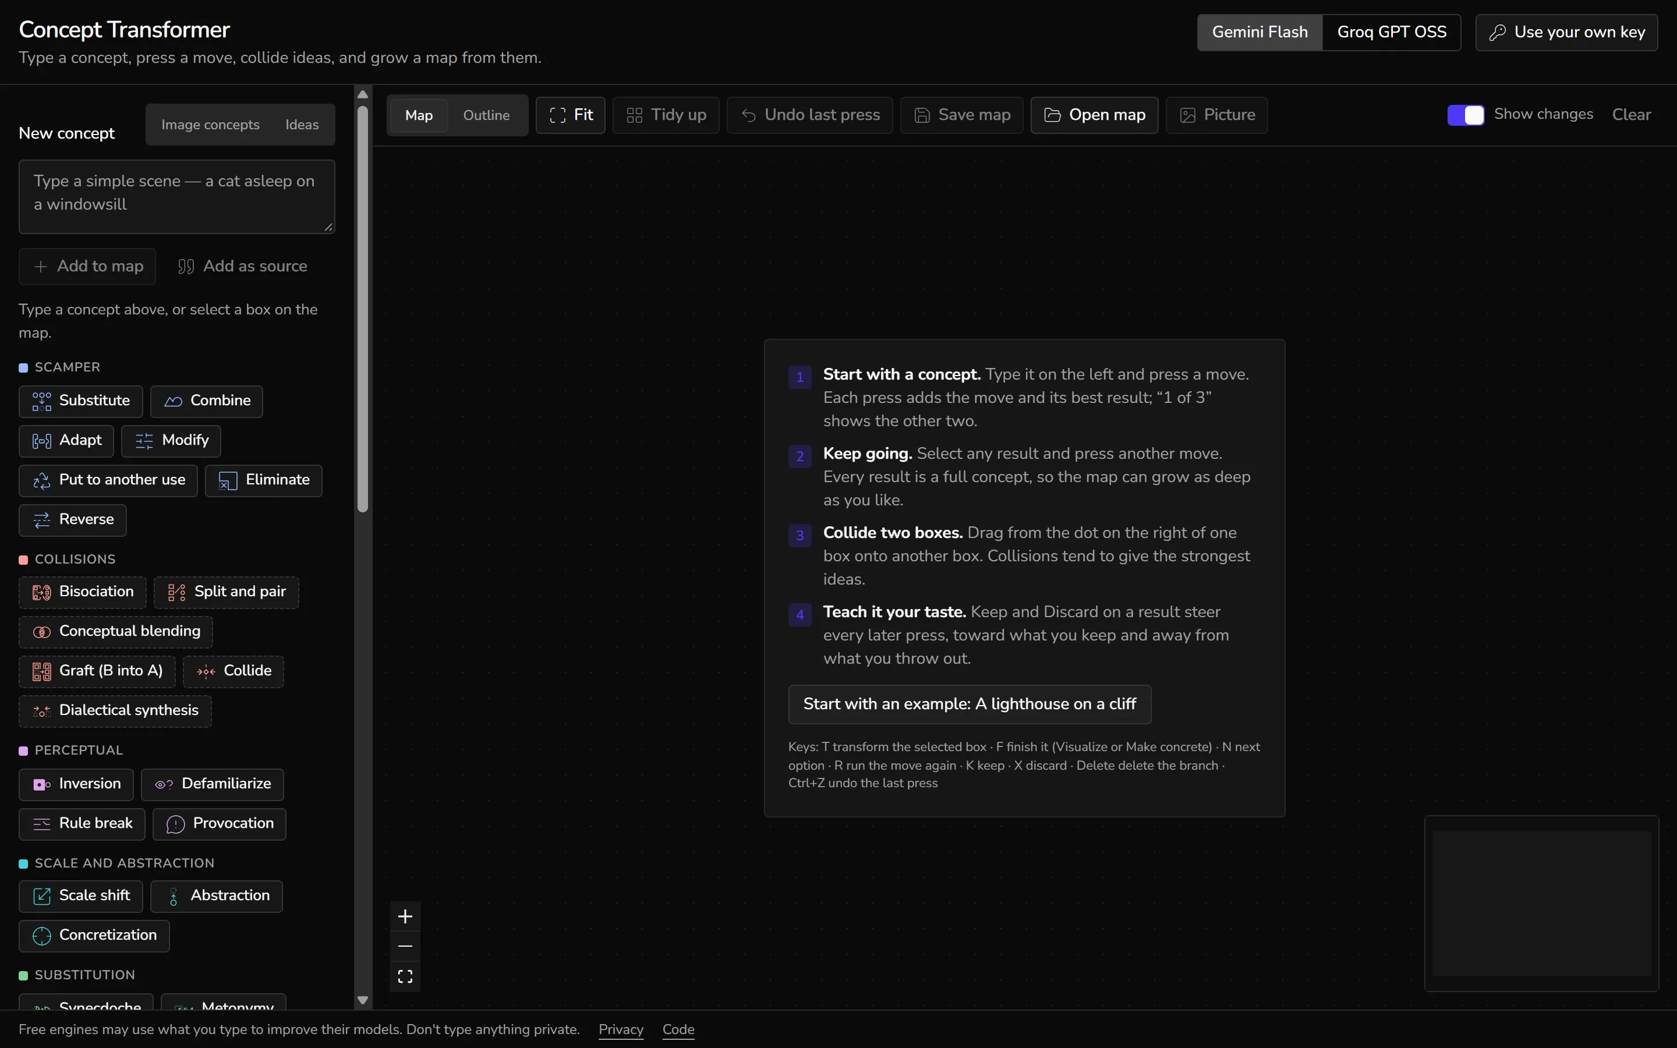This screenshot has width=1677, height=1048.
Task: Select the Combine move
Action: coord(207,401)
